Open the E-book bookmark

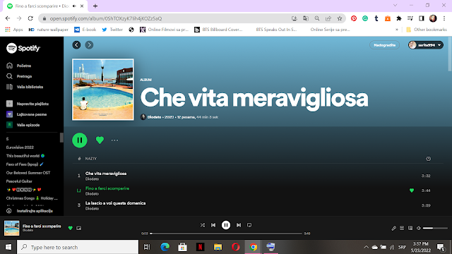pyautogui.click(x=85, y=30)
